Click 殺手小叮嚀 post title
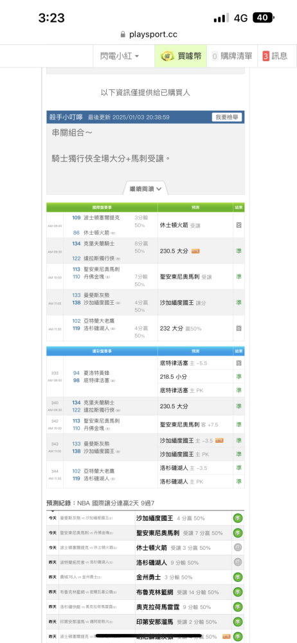Image resolution: width=297 pixels, height=643 pixels. [66, 117]
